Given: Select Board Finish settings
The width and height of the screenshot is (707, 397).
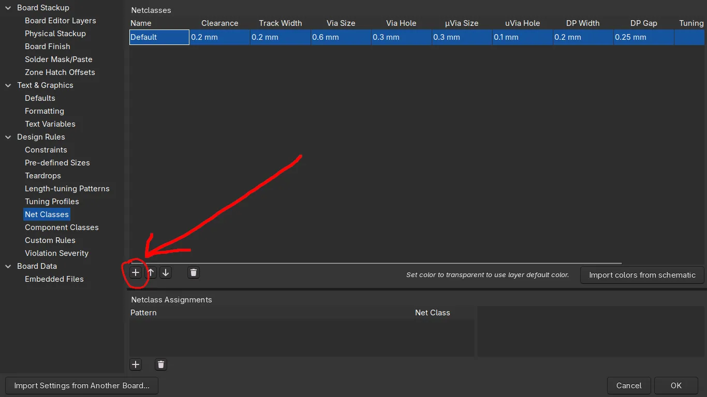Looking at the screenshot, I should click(48, 47).
